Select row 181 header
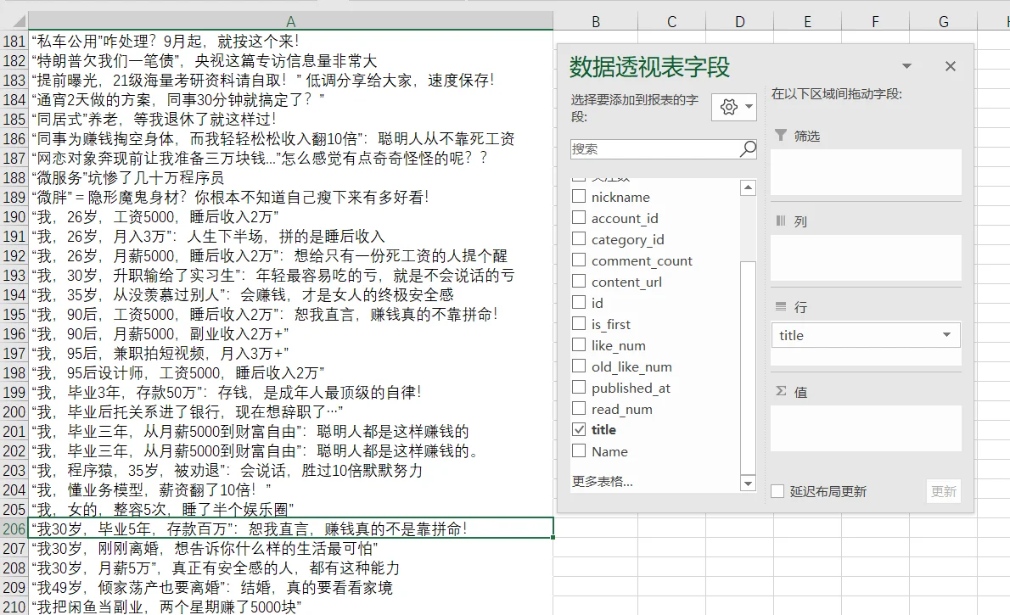The image size is (1010, 615). [14, 42]
